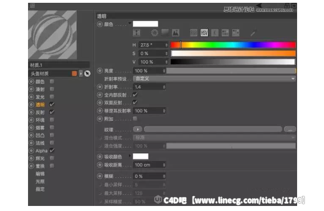Switch to the spectrum color mode icon
Screen dimensions: 324x211
click(165, 33)
